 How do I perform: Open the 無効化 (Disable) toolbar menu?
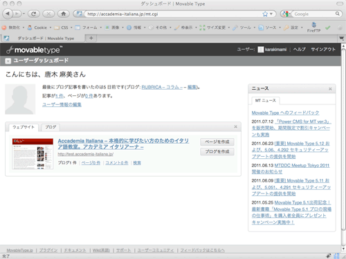(13, 28)
